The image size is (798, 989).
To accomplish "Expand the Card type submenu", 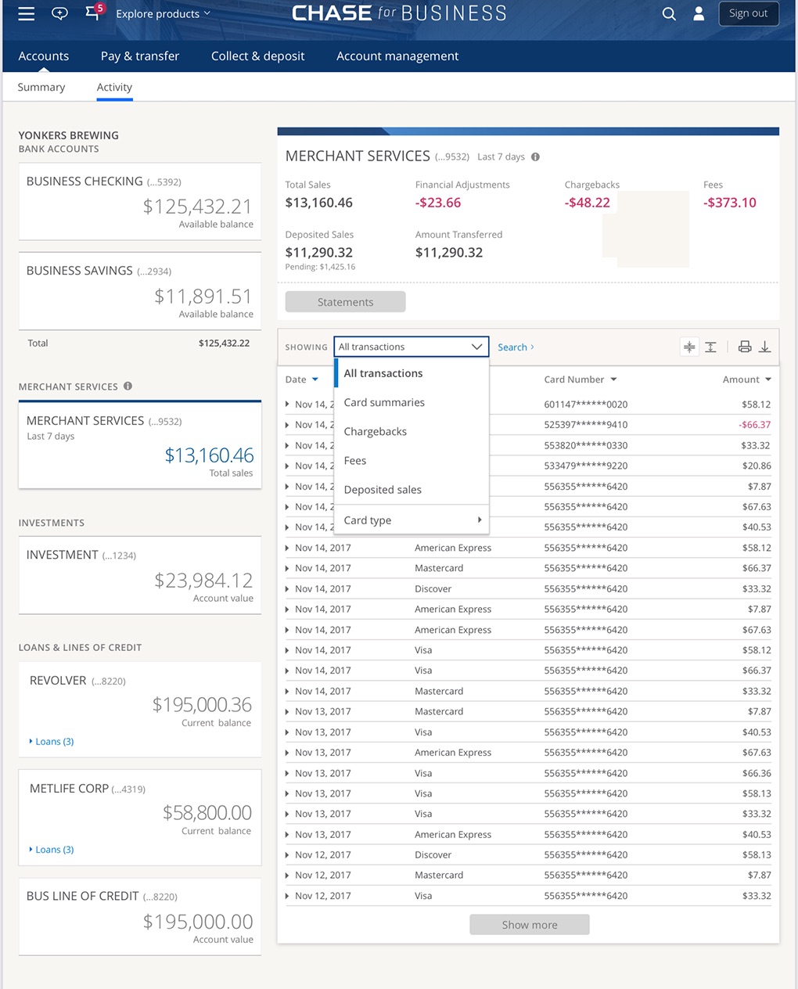I will 412,520.
